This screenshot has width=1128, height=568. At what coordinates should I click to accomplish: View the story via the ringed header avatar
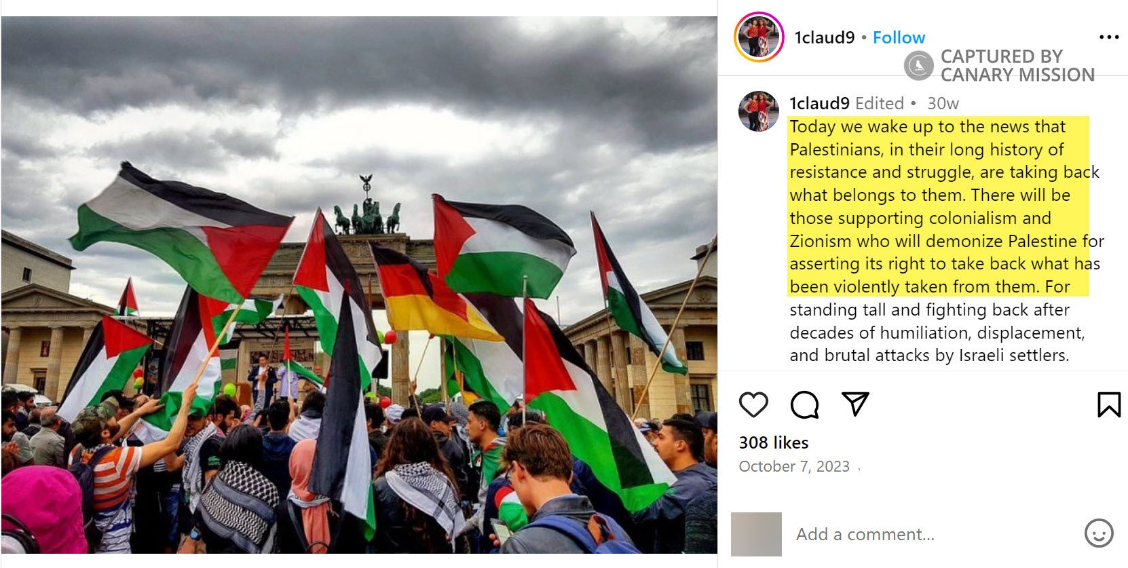point(759,37)
